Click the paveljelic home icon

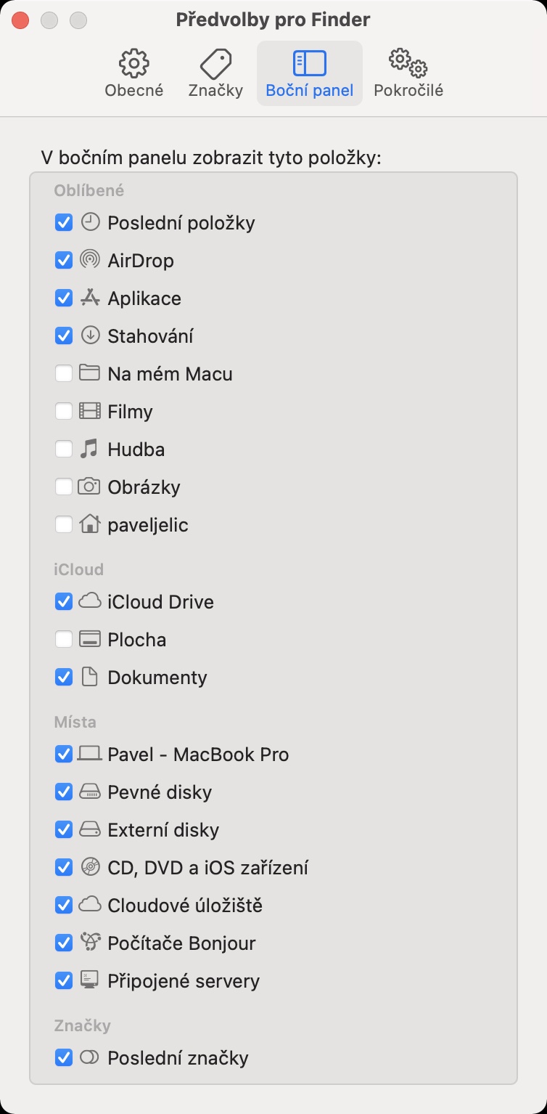(89, 524)
